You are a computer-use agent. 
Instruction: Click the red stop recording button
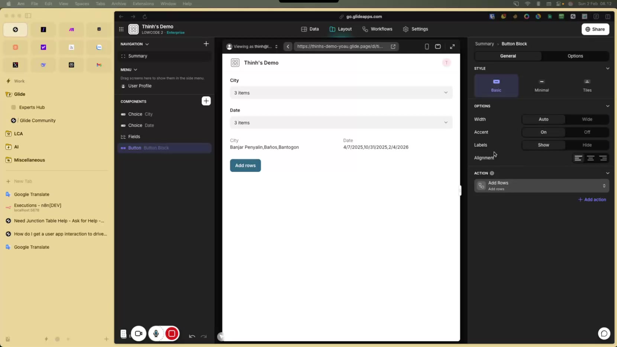tap(172, 334)
